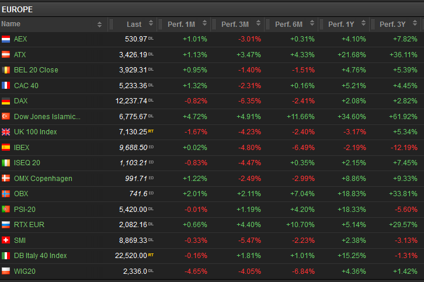Click the column divider between Name and Last
The width and height of the screenshot is (424, 282).
109,24
